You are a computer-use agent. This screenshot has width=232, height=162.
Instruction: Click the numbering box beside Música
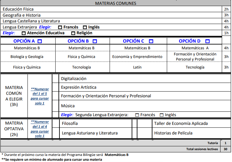56,106
